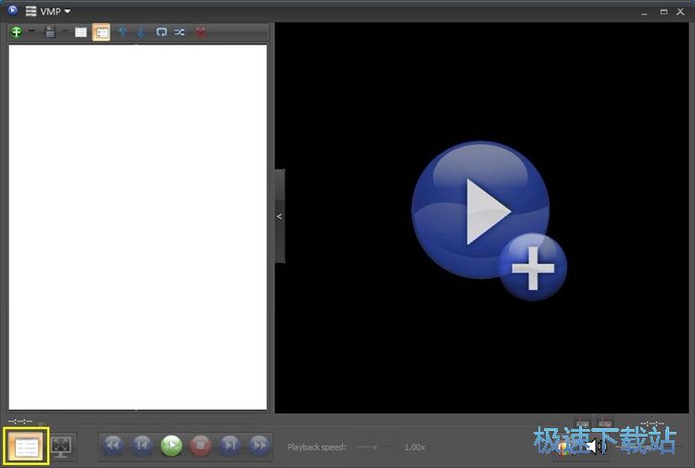Switch playlist to simple list view
Screen dimensions: 695x468
(x=81, y=32)
